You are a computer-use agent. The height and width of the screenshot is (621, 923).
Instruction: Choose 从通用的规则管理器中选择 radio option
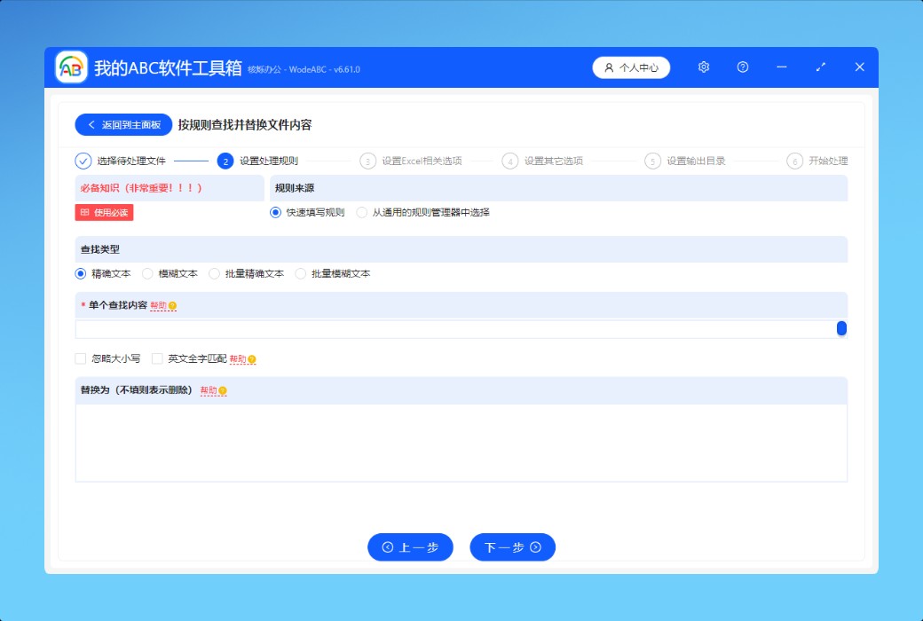[x=362, y=213]
